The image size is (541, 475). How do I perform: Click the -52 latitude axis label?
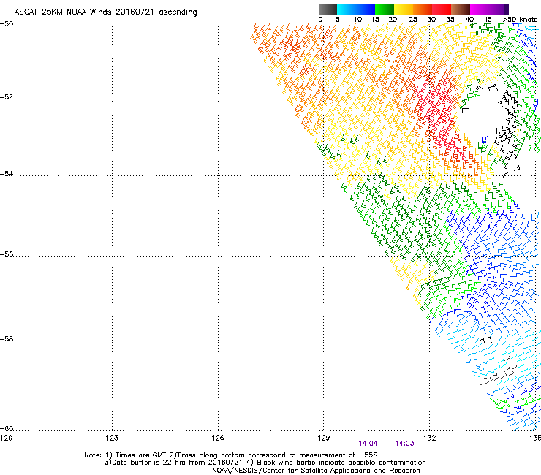point(7,97)
